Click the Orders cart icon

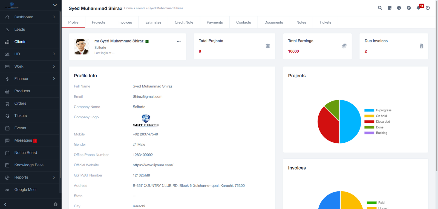point(7,104)
